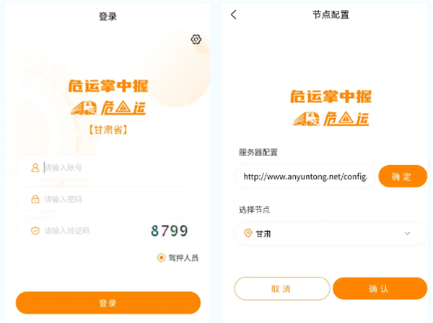This screenshot has height=323, width=433.
Task: Click the server URL input field
Action: point(305,176)
